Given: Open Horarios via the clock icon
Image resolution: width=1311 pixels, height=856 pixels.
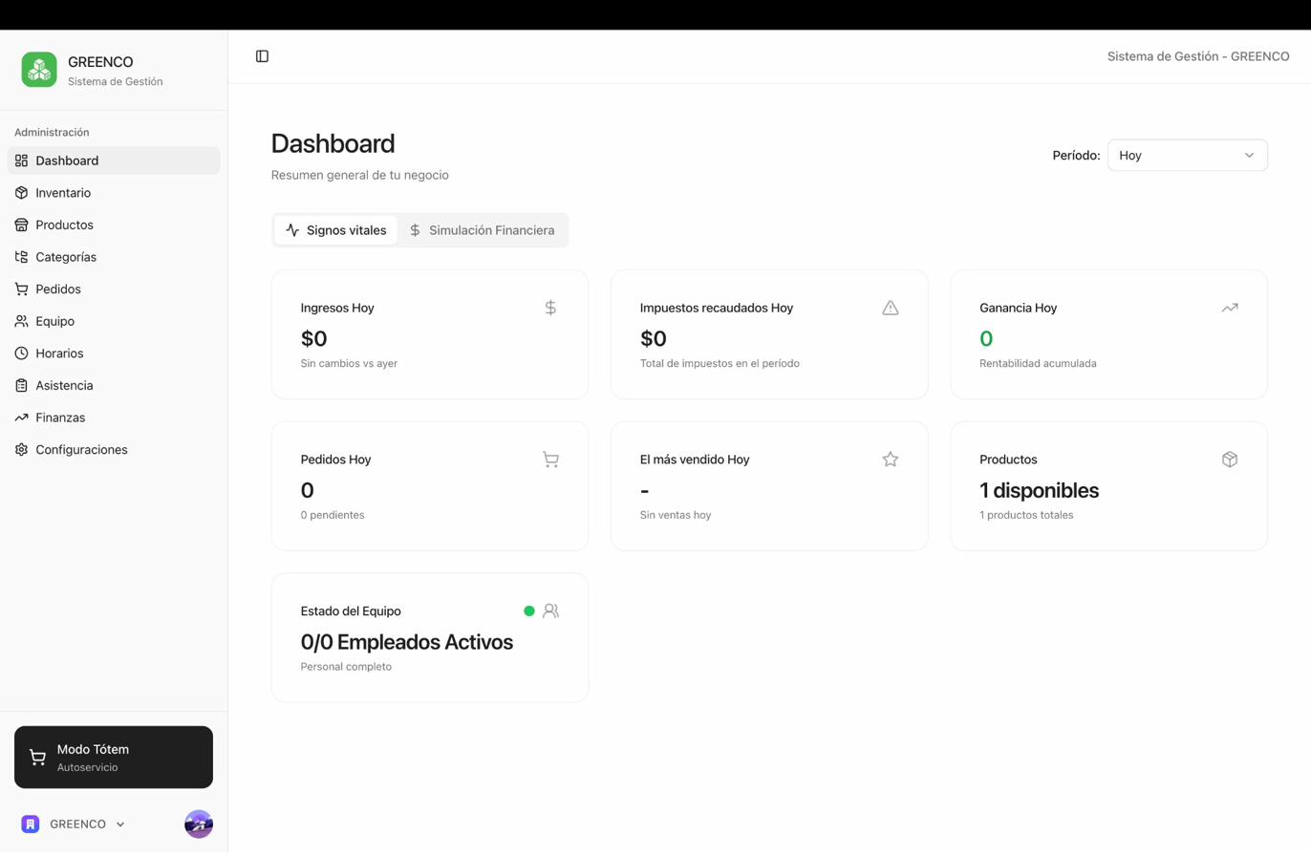Looking at the screenshot, I should tap(21, 353).
